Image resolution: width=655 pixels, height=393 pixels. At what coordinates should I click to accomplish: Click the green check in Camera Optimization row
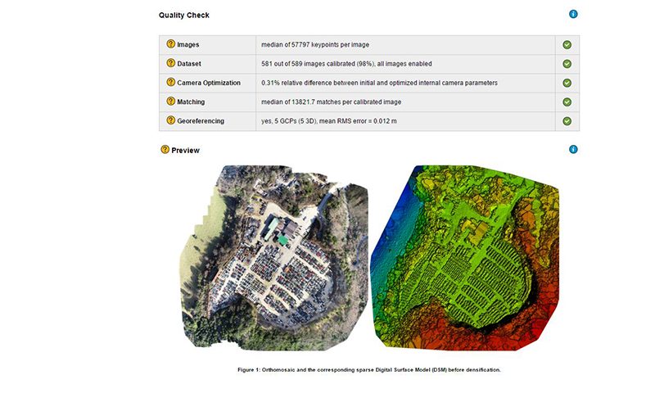pyautogui.click(x=567, y=83)
